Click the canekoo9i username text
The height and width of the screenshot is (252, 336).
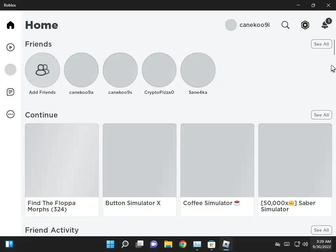coord(255,25)
